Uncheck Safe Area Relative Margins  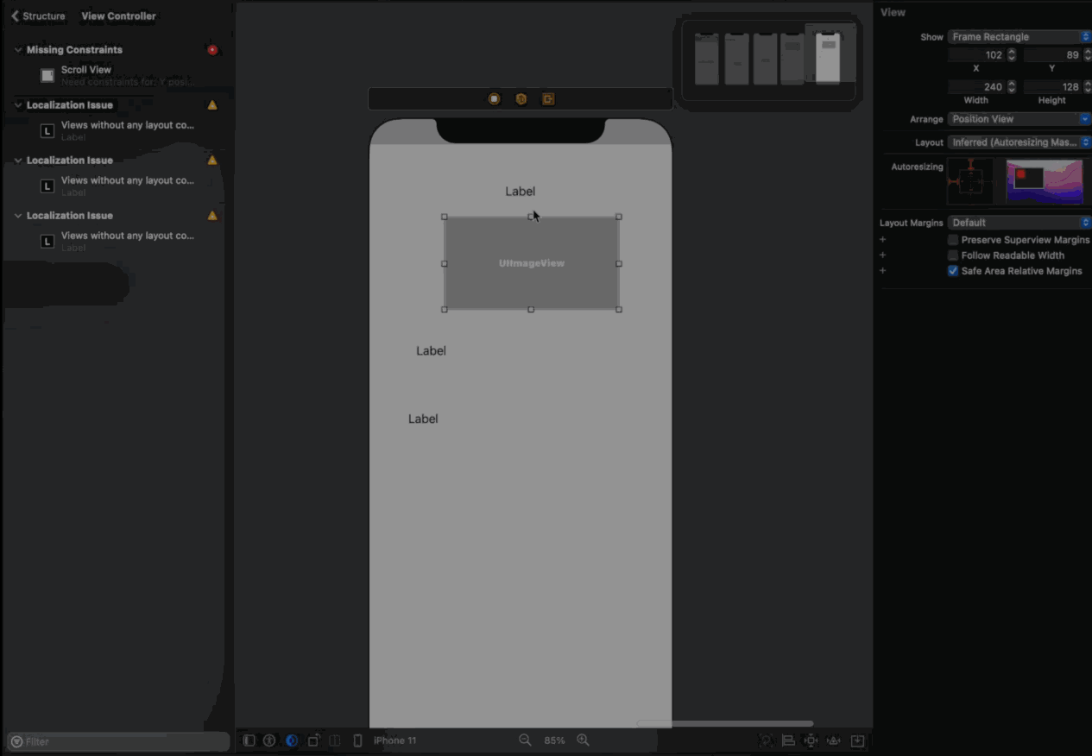coord(953,271)
